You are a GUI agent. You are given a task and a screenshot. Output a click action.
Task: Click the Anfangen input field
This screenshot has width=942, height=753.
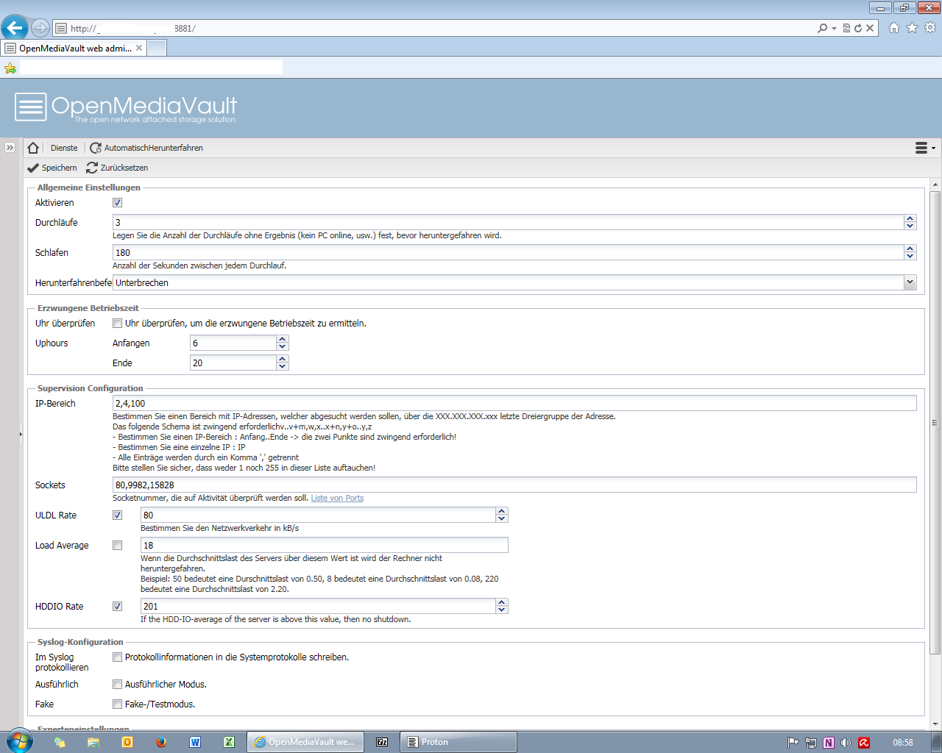233,343
